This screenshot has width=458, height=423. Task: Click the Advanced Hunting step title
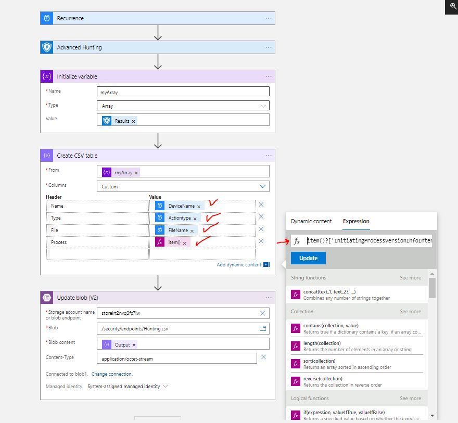(x=80, y=47)
